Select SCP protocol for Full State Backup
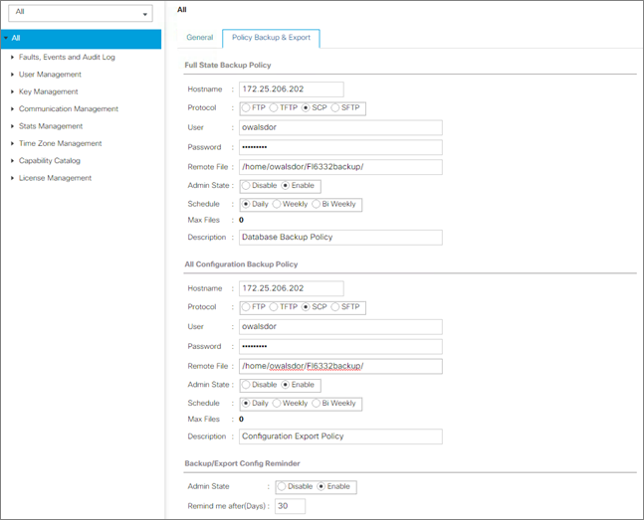Viewport: 644px width, 520px height. point(306,108)
